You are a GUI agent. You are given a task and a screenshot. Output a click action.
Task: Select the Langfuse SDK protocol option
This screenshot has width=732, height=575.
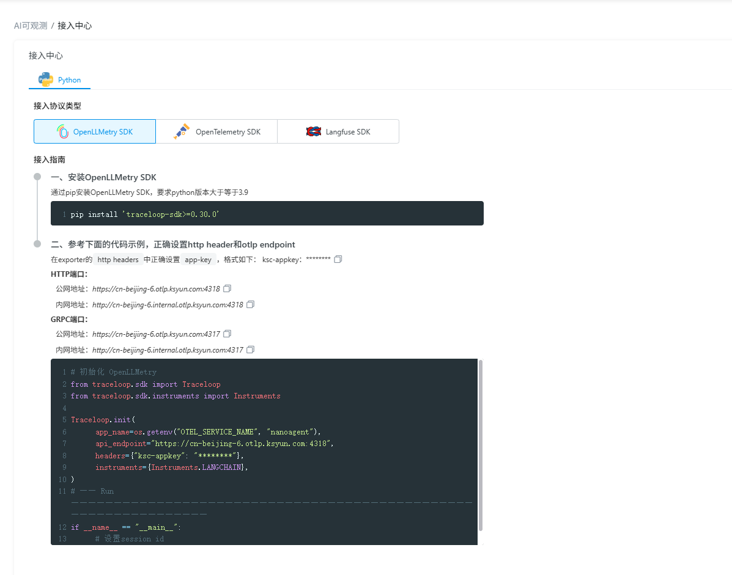[338, 131]
